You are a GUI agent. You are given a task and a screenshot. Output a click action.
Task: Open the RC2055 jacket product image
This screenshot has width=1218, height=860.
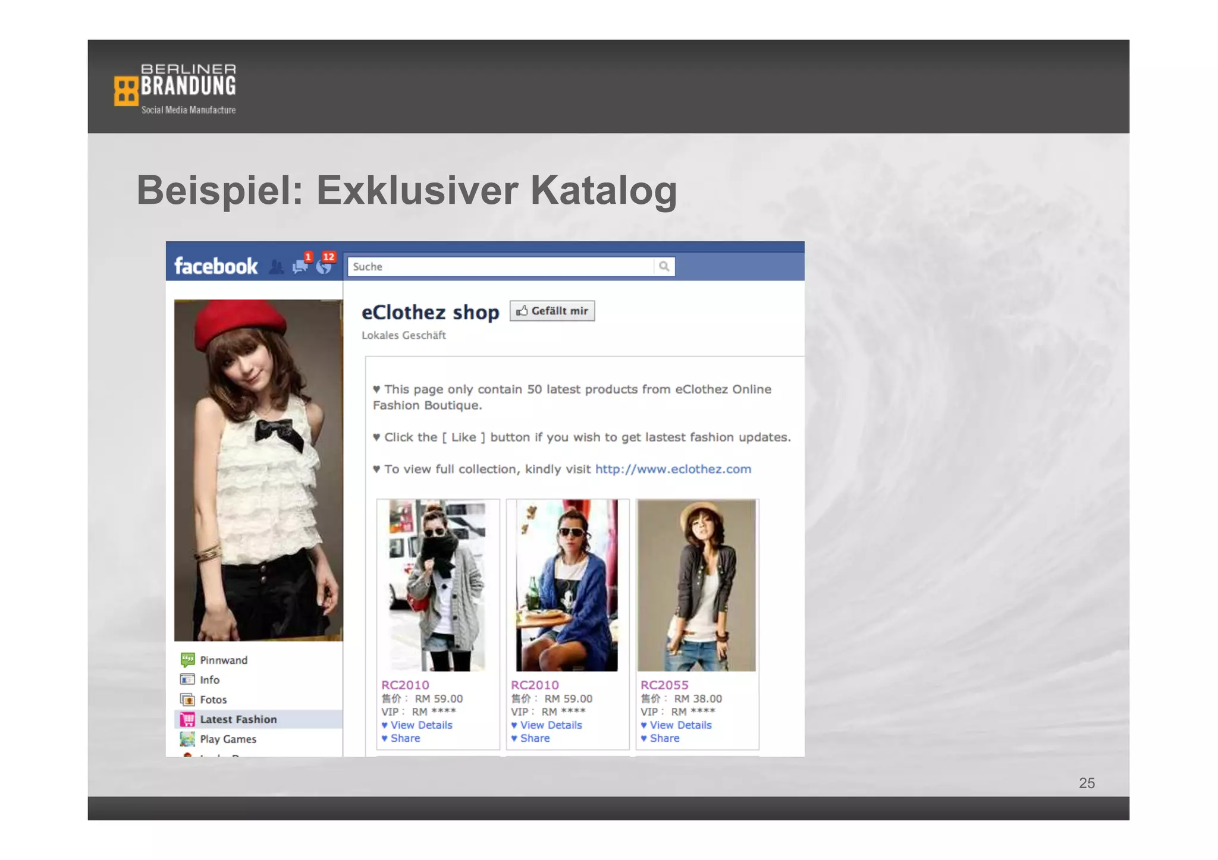(x=696, y=585)
